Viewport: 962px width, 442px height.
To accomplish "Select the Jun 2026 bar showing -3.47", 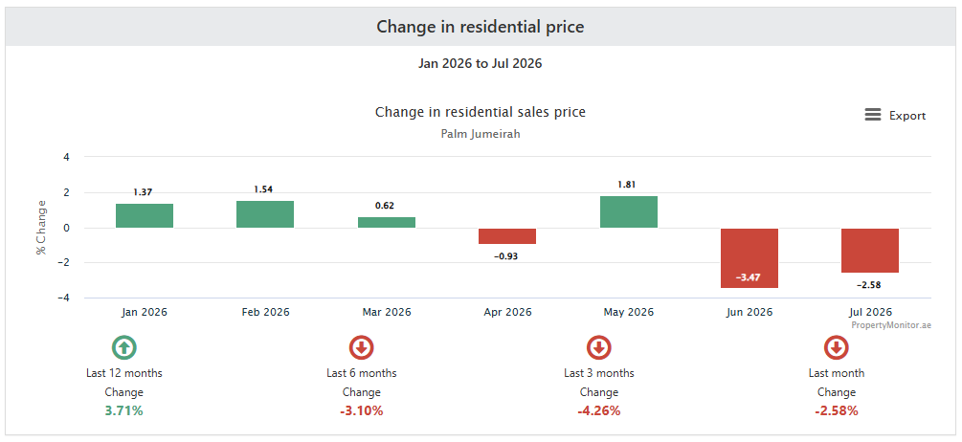I will (749, 258).
